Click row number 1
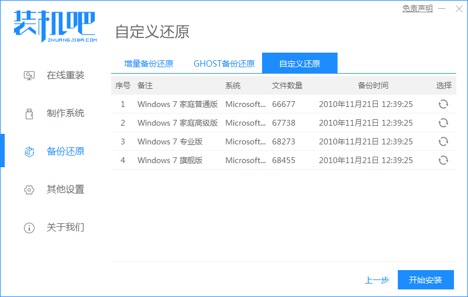This screenshot has width=468, height=297. (x=123, y=104)
